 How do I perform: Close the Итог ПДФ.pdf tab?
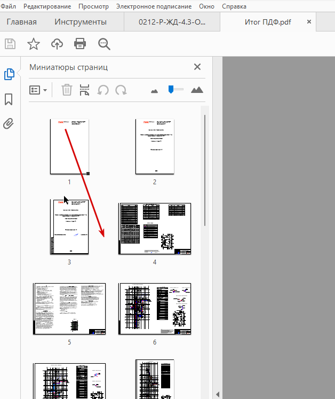coord(309,22)
